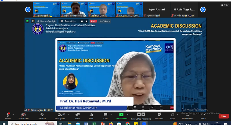The height and width of the screenshot is (125, 231).
Task: Click the microphone icon beside the green shield
Action: click(x=33, y=21)
